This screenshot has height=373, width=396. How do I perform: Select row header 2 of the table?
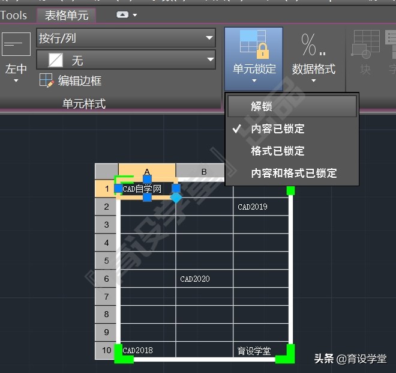click(106, 207)
